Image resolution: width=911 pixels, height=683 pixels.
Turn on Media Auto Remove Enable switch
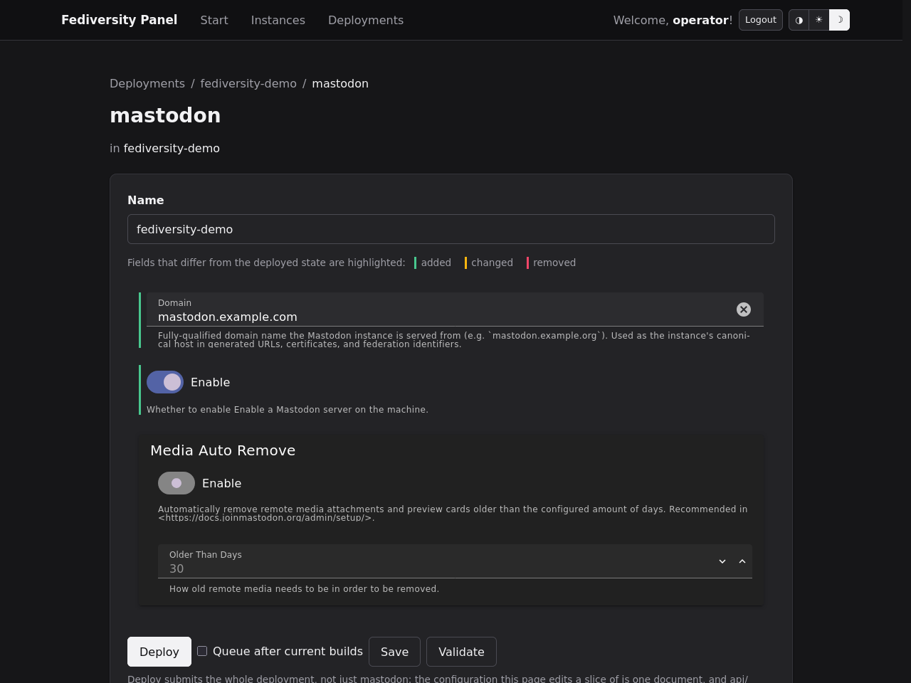tap(177, 483)
